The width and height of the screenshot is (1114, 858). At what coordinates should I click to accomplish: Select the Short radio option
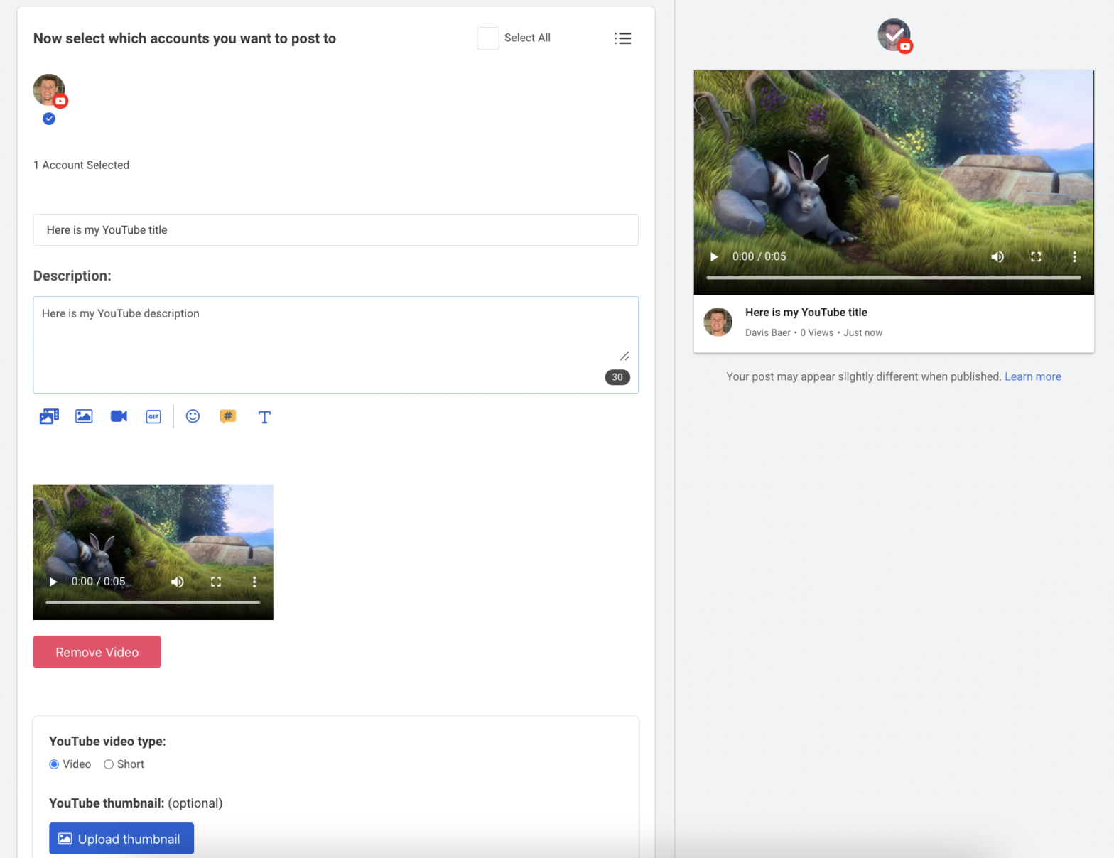coord(109,764)
